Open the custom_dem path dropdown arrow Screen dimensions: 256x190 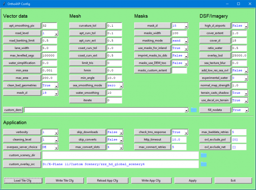tap(186, 110)
